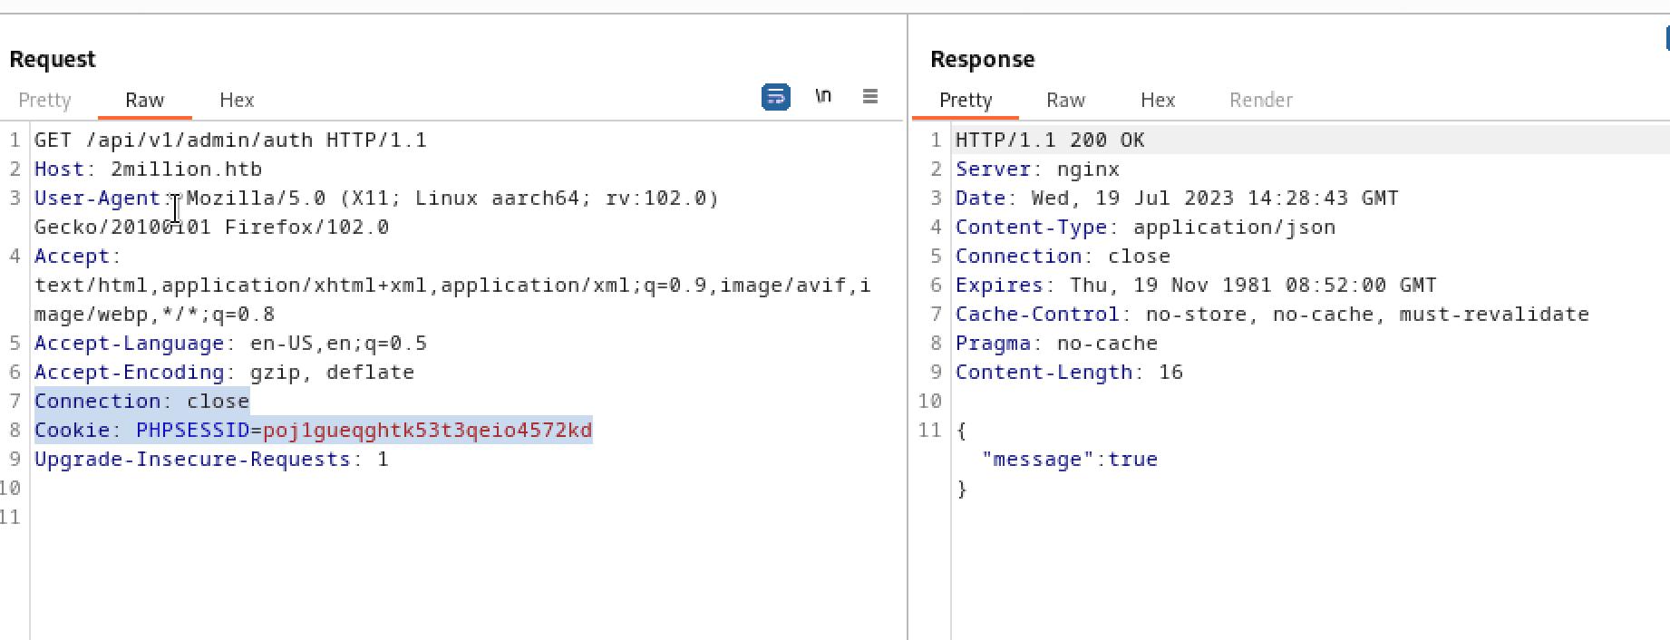Image resolution: width=1670 pixels, height=640 pixels.
Task: Switch Request view to Pretty tab
Action: coord(44,100)
